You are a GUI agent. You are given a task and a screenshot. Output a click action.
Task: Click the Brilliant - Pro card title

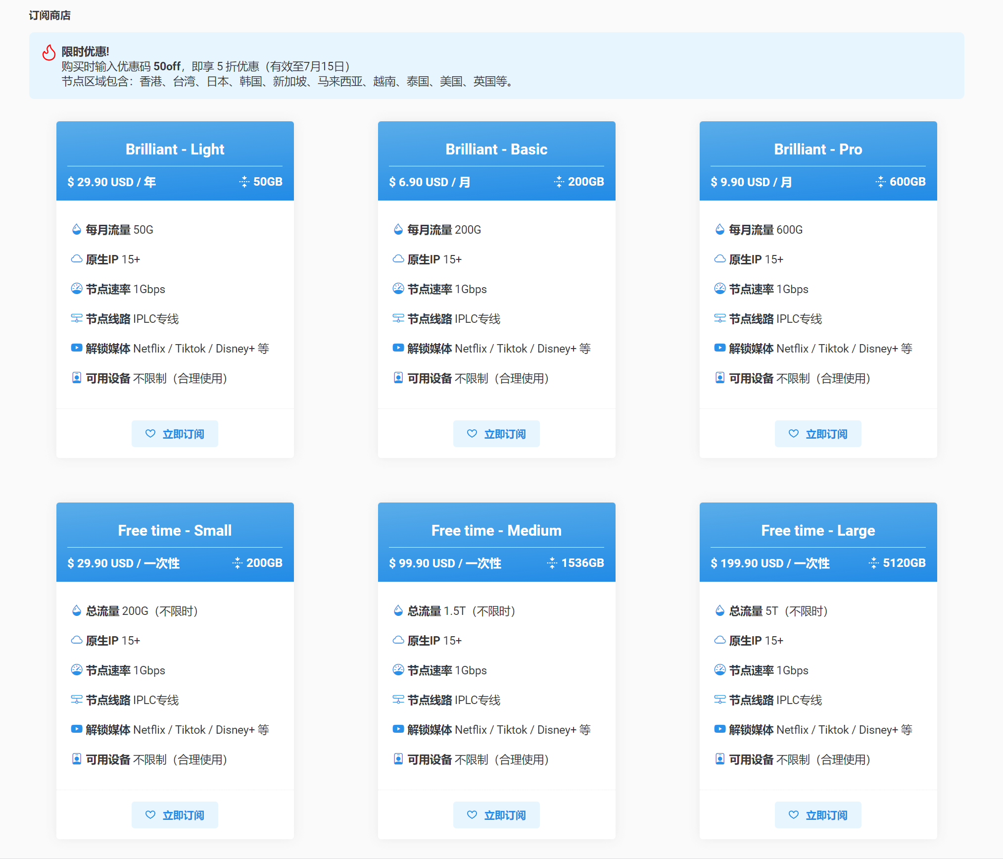coord(818,149)
